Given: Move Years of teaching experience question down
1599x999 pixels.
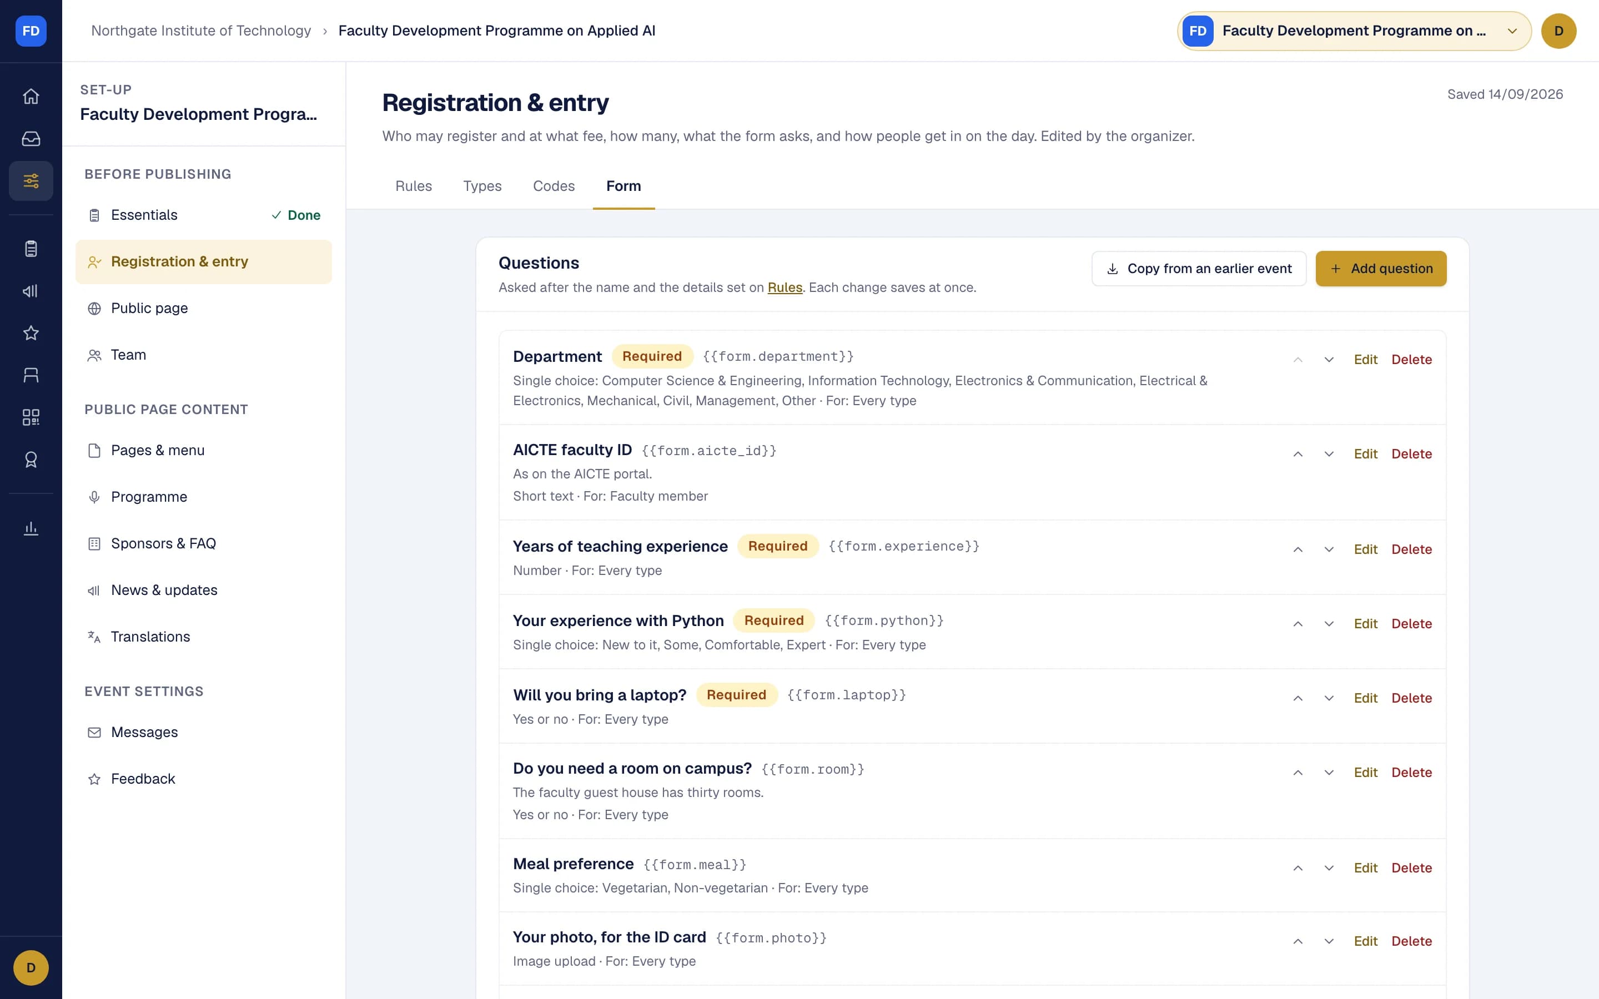Looking at the screenshot, I should tap(1329, 549).
